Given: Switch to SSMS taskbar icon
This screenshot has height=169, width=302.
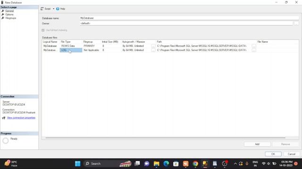Looking at the screenshot, I should [205, 164].
